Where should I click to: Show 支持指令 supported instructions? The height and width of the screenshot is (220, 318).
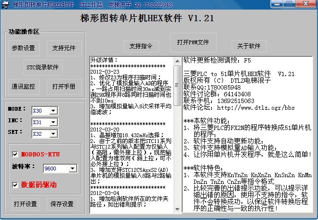(141, 46)
